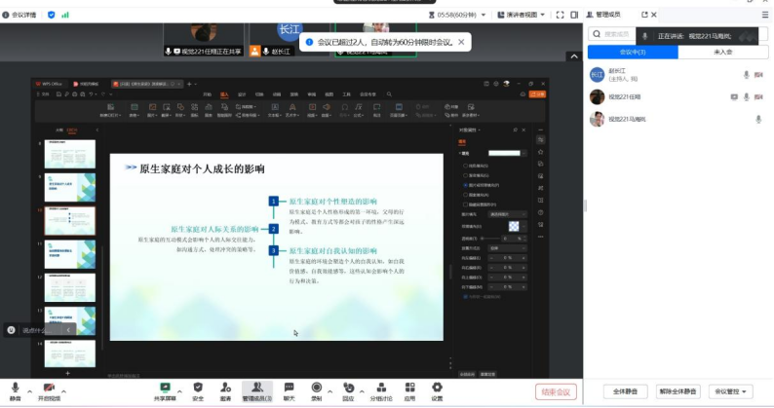Viewport: 774px width, 408px height.
Task: Switch to the 未入会 tab
Action: point(719,53)
